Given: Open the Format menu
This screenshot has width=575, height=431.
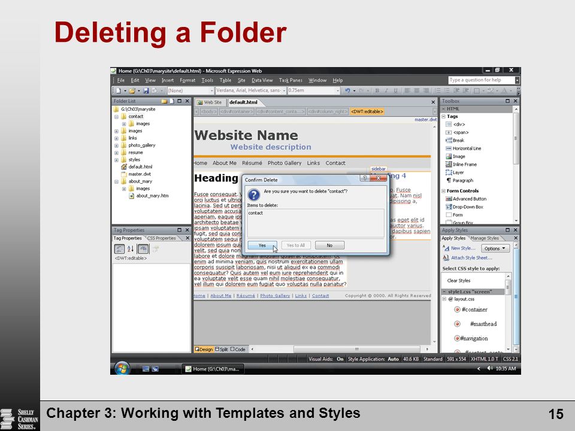Looking at the screenshot, I should [187, 80].
